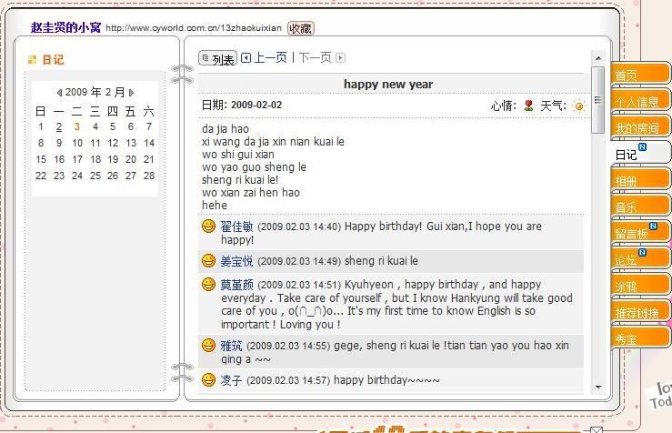Open the 相册 album tab

639,180
